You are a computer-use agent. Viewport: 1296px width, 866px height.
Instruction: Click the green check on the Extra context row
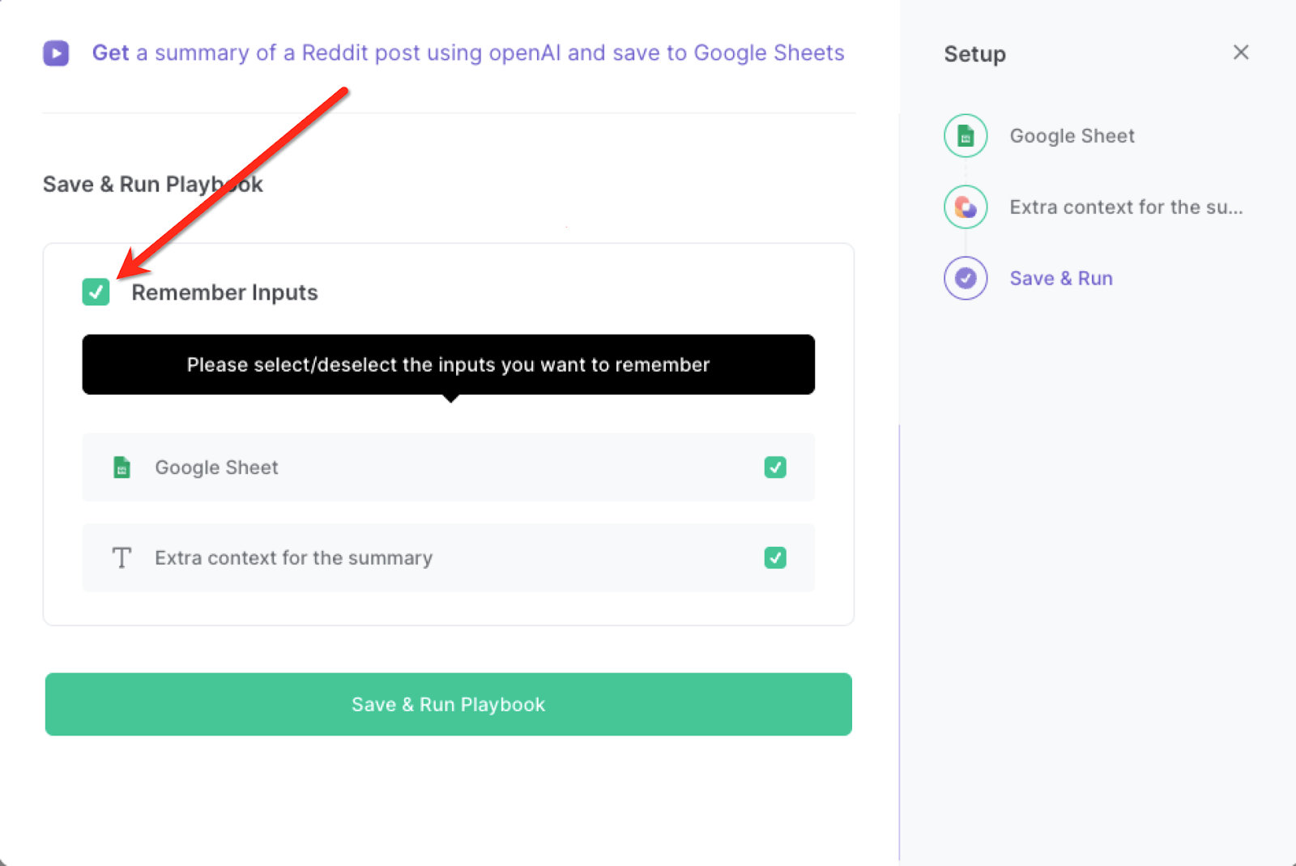(x=775, y=557)
